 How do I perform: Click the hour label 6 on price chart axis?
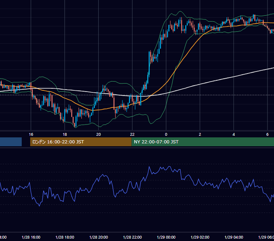(x=268, y=135)
